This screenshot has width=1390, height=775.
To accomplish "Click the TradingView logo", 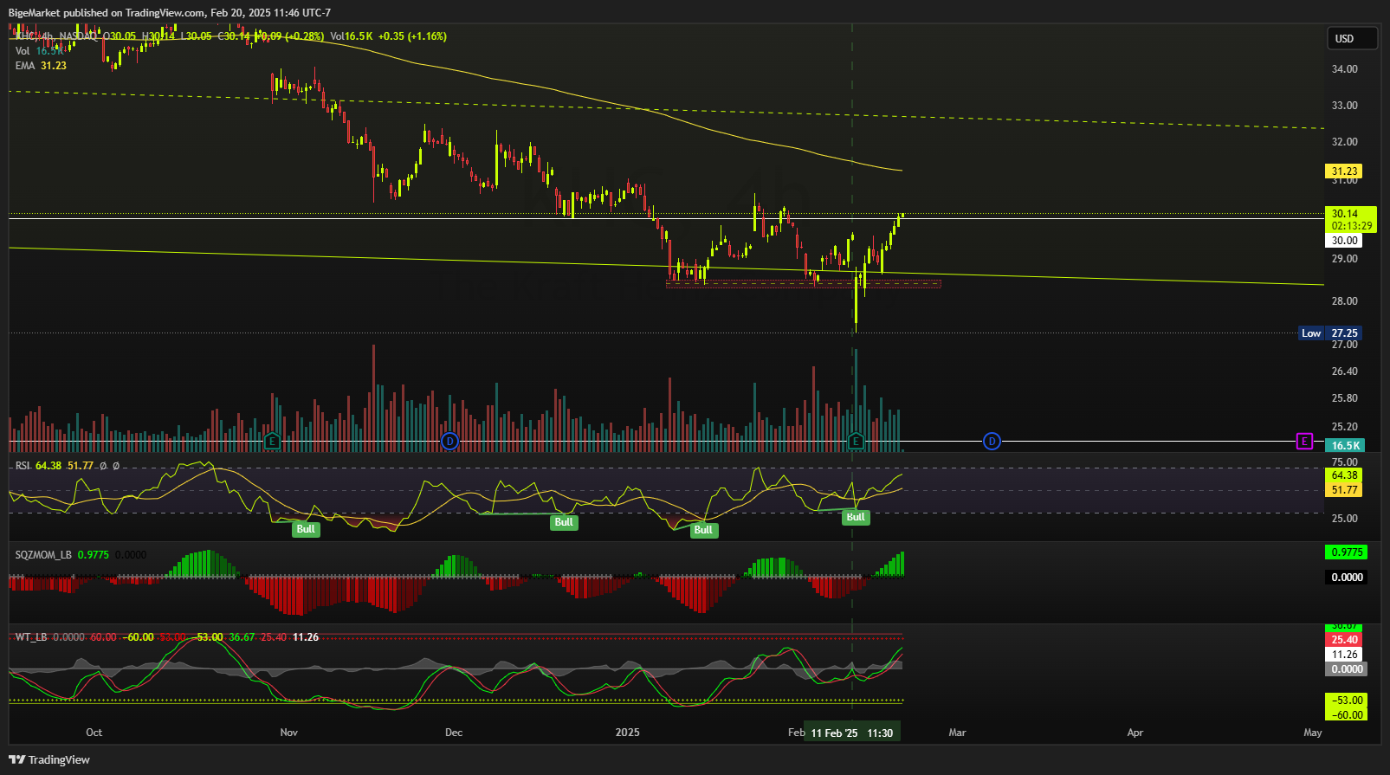I will [x=49, y=759].
